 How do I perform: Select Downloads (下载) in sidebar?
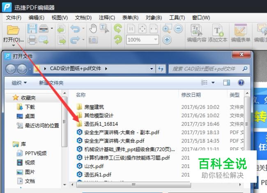(26, 107)
